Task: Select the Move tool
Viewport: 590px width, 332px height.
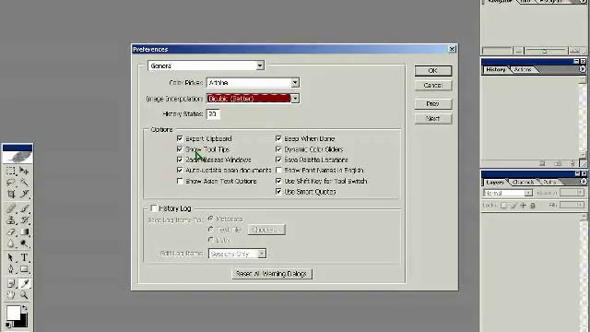Action: coord(24,172)
